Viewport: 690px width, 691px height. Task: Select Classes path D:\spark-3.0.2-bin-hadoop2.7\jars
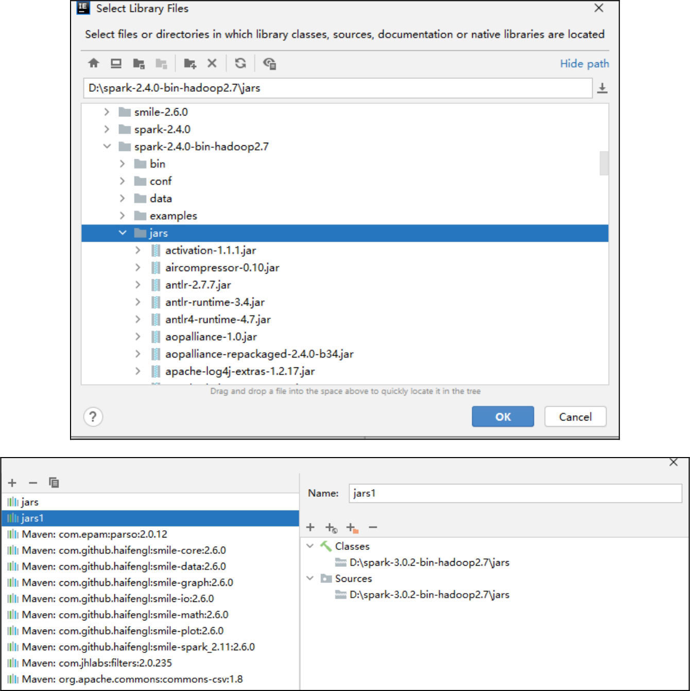tap(429, 562)
